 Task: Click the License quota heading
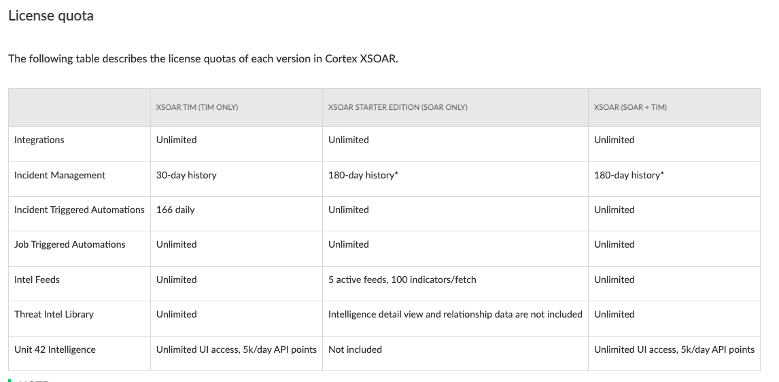pos(51,16)
